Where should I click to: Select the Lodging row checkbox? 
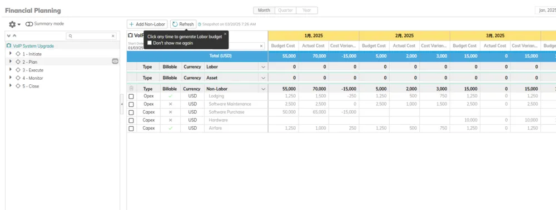[x=131, y=96]
